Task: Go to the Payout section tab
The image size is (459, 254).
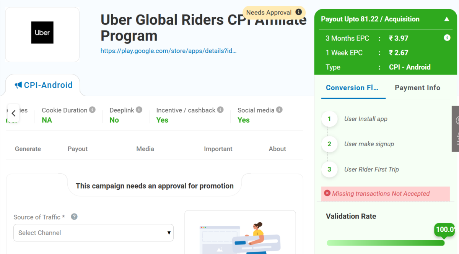Action: coord(78,149)
